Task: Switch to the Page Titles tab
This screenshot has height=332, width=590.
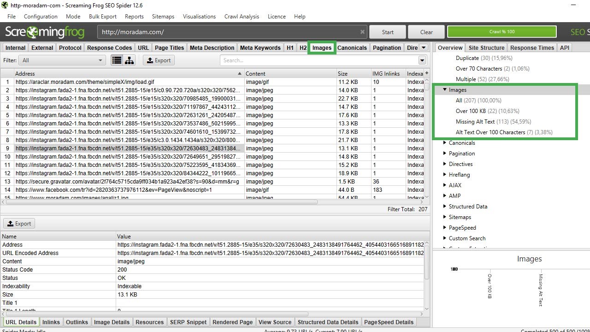Action: pos(169,47)
